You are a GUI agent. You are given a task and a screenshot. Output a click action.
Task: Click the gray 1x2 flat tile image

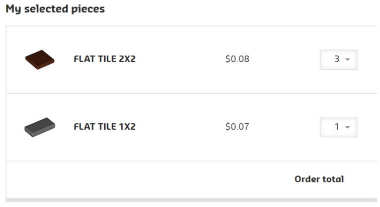click(39, 127)
